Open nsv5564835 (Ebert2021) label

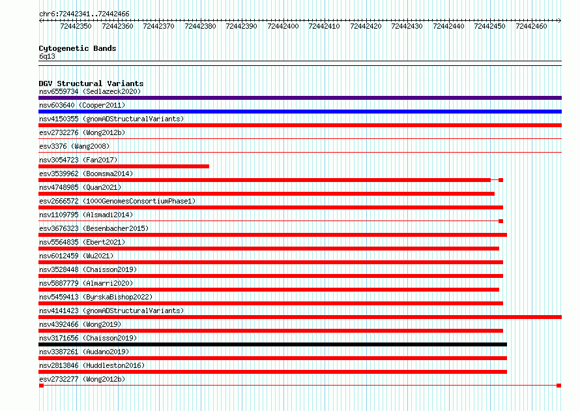pyautogui.click(x=82, y=242)
